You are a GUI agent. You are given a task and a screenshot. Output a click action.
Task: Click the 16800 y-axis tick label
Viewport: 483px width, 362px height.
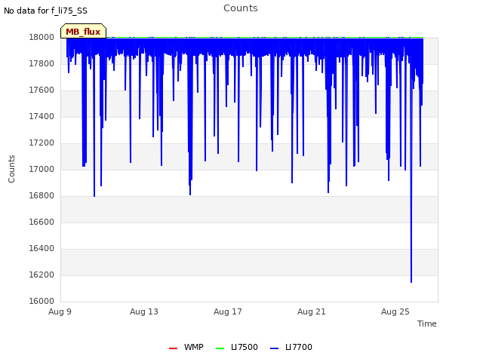click(x=42, y=196)
